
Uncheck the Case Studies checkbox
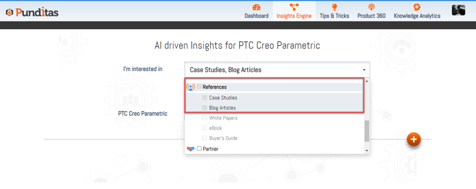[x=205, y=98]
